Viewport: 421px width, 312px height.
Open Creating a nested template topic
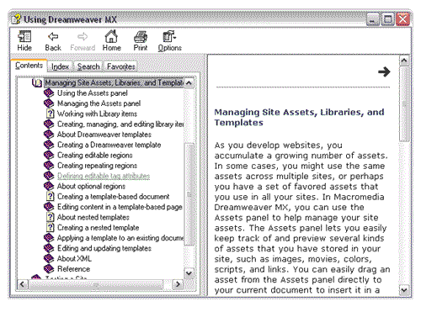99,228
